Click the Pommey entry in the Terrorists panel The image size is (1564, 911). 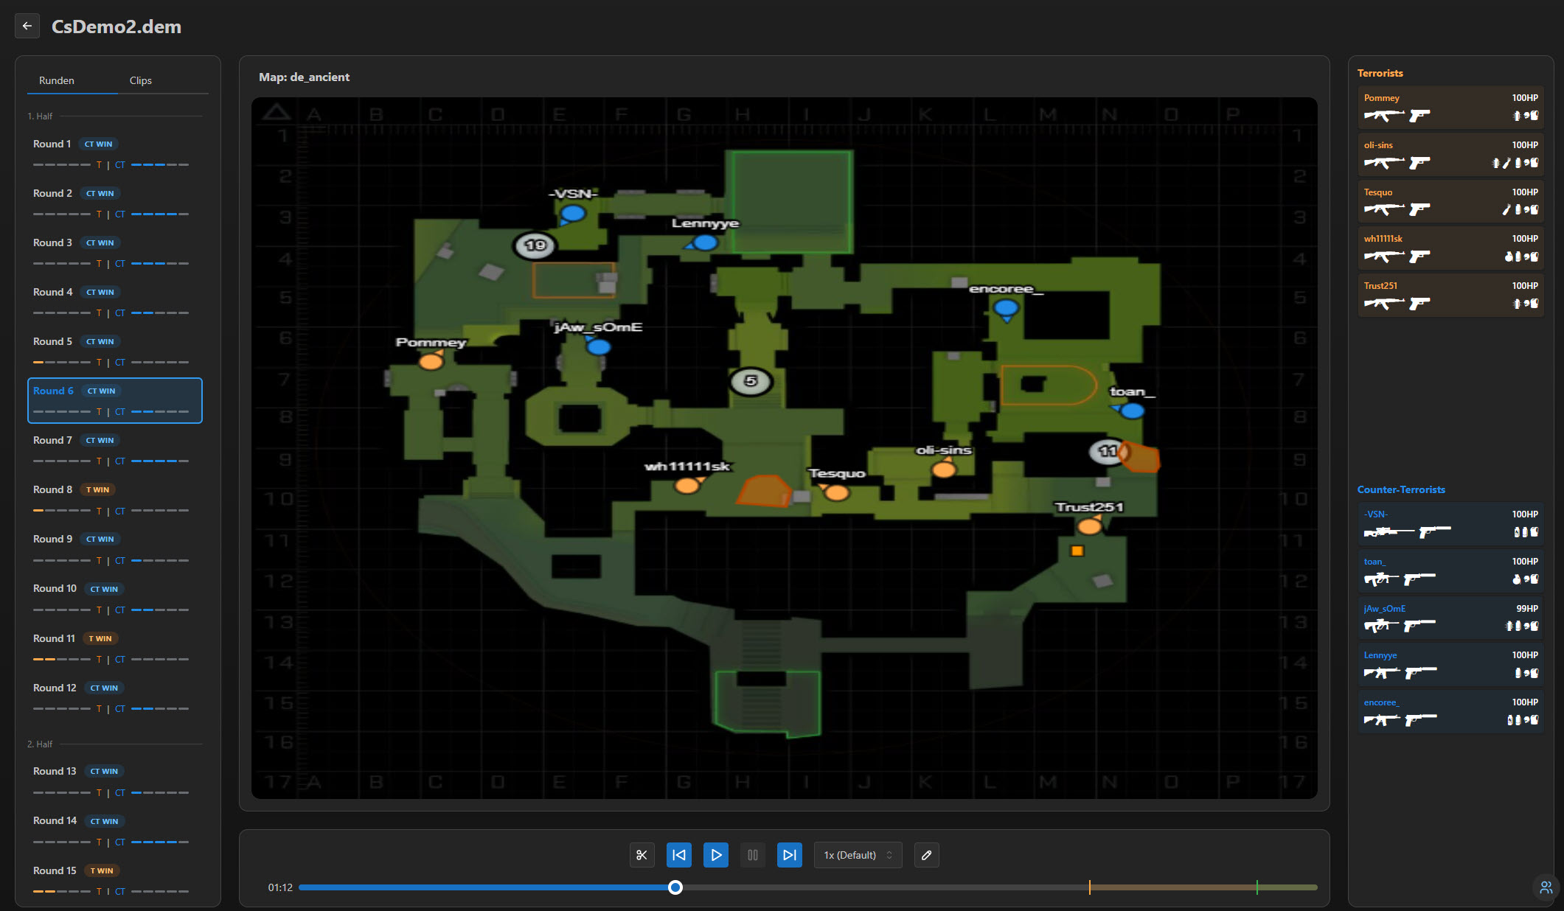(x=1450, y=107)
